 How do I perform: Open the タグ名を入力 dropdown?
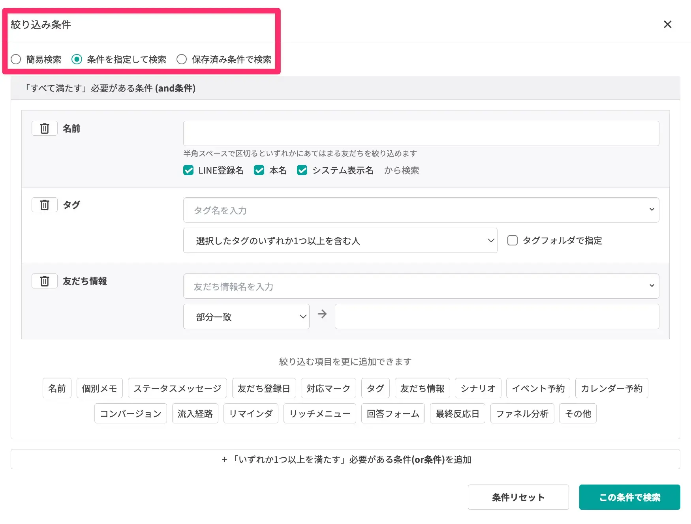[421, 210]
